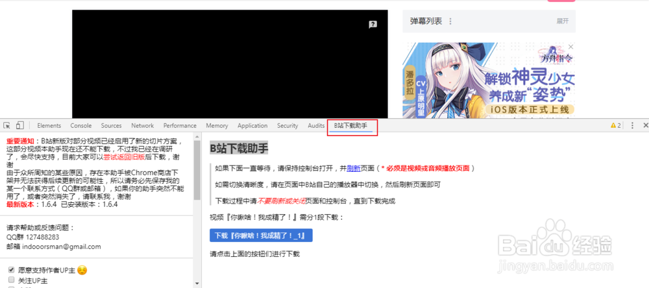Viewport: 649px width, 288px height.
Task: Switch to the Console tab
Action: [x=80, y=126]
